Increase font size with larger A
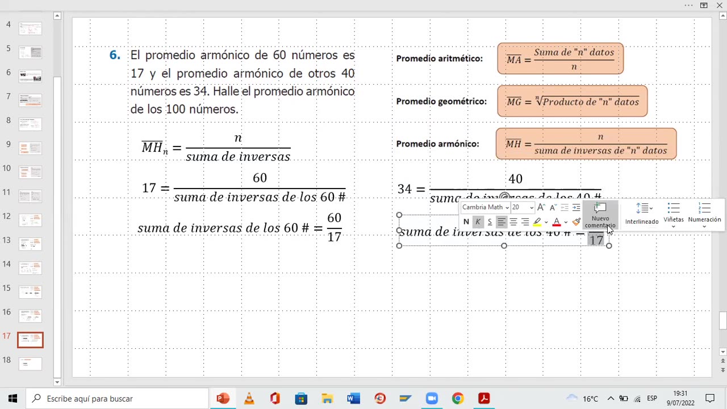The image size is (727, 409). 541,207
